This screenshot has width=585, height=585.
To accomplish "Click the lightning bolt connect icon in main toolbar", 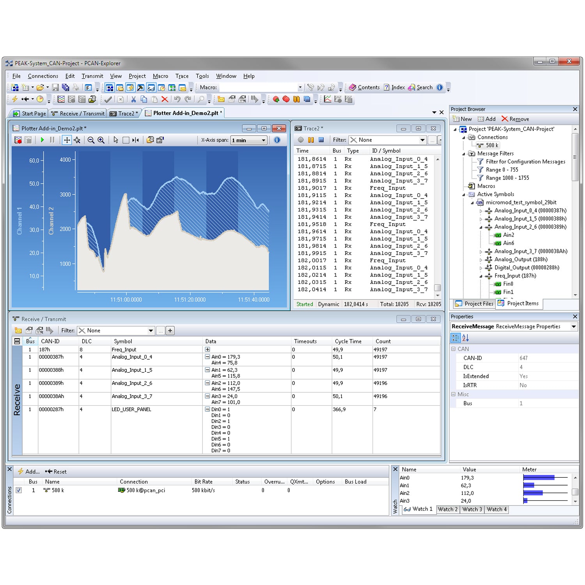I will pyautogui.click(x=15, y=99).
